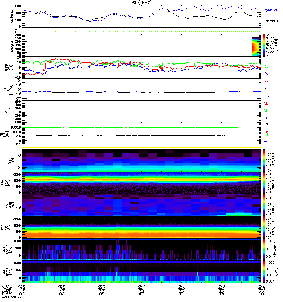The width and height of the screenshot is (283, 302).
Task: Click the blue "Ti⊥" temperature legend label
Action: click(x=266, y=142)
